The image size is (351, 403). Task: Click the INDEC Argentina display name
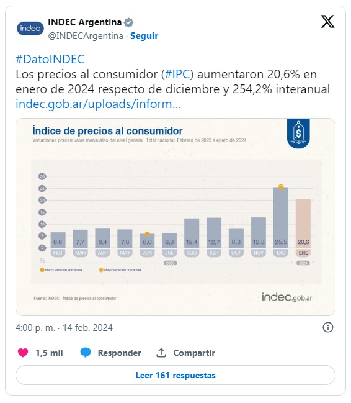[85, 22]
